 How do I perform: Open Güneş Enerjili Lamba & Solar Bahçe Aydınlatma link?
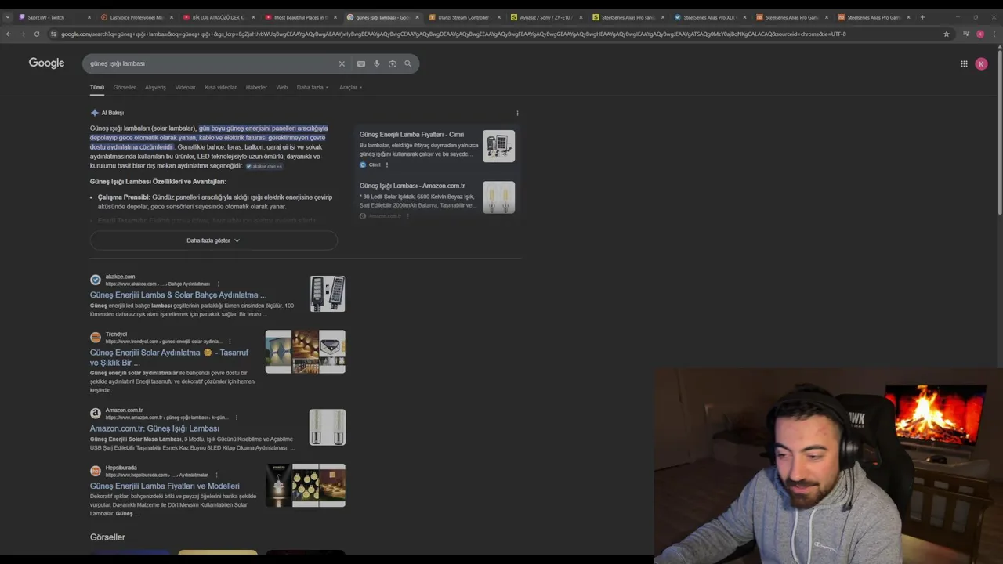[x=178, y=295]
